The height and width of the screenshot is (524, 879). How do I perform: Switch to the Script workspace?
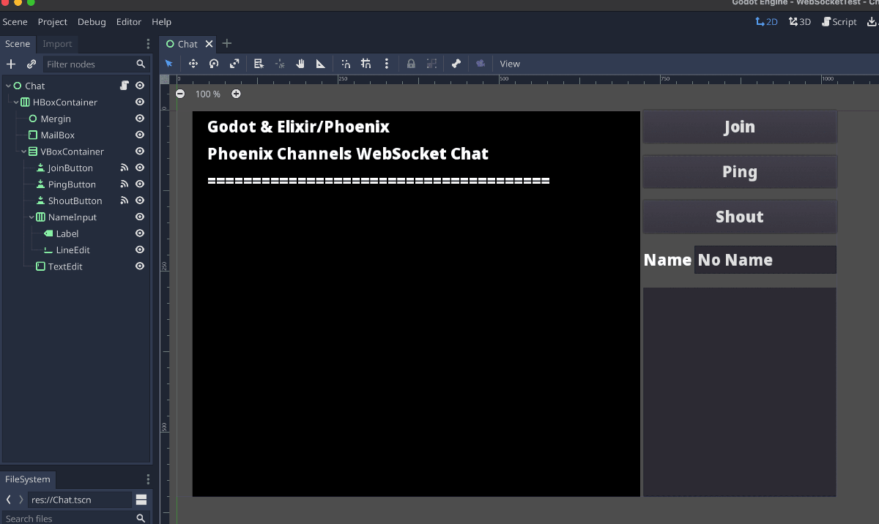pyautogui.click(x=839, y=22)
